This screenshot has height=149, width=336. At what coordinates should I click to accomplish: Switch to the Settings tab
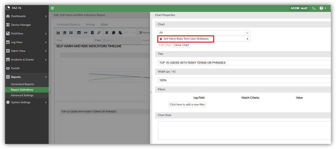tap(90, 24)
